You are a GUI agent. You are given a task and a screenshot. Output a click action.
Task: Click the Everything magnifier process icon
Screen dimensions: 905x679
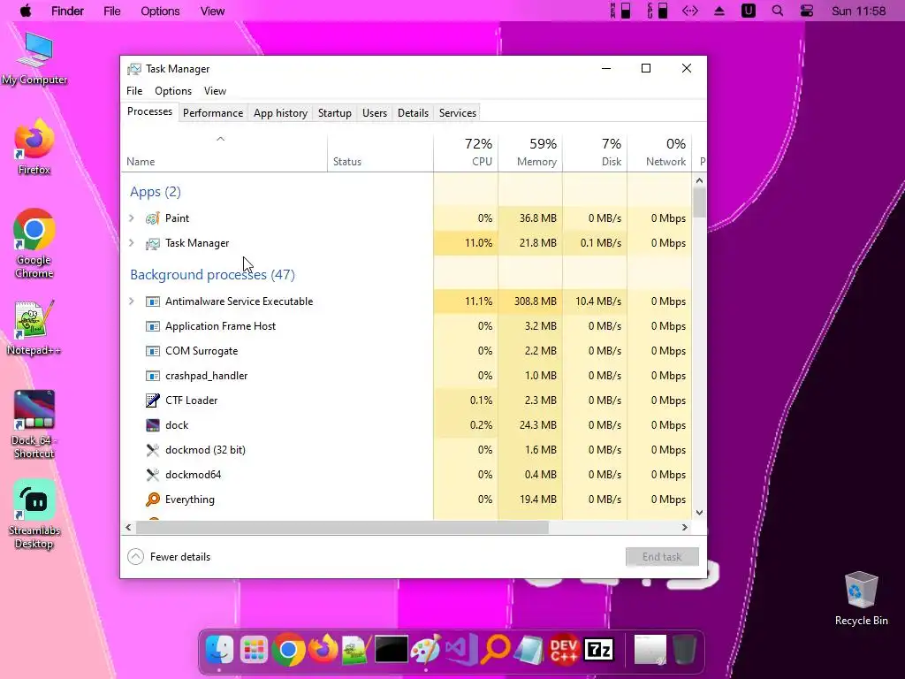click(x=152, y=500)
